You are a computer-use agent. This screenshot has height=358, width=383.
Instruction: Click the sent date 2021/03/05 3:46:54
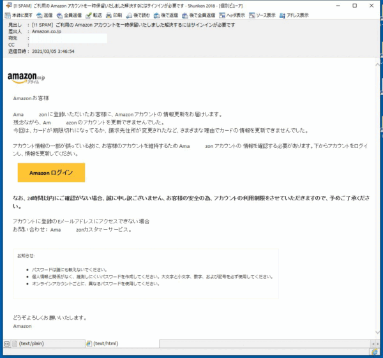[x=53, y=51]
